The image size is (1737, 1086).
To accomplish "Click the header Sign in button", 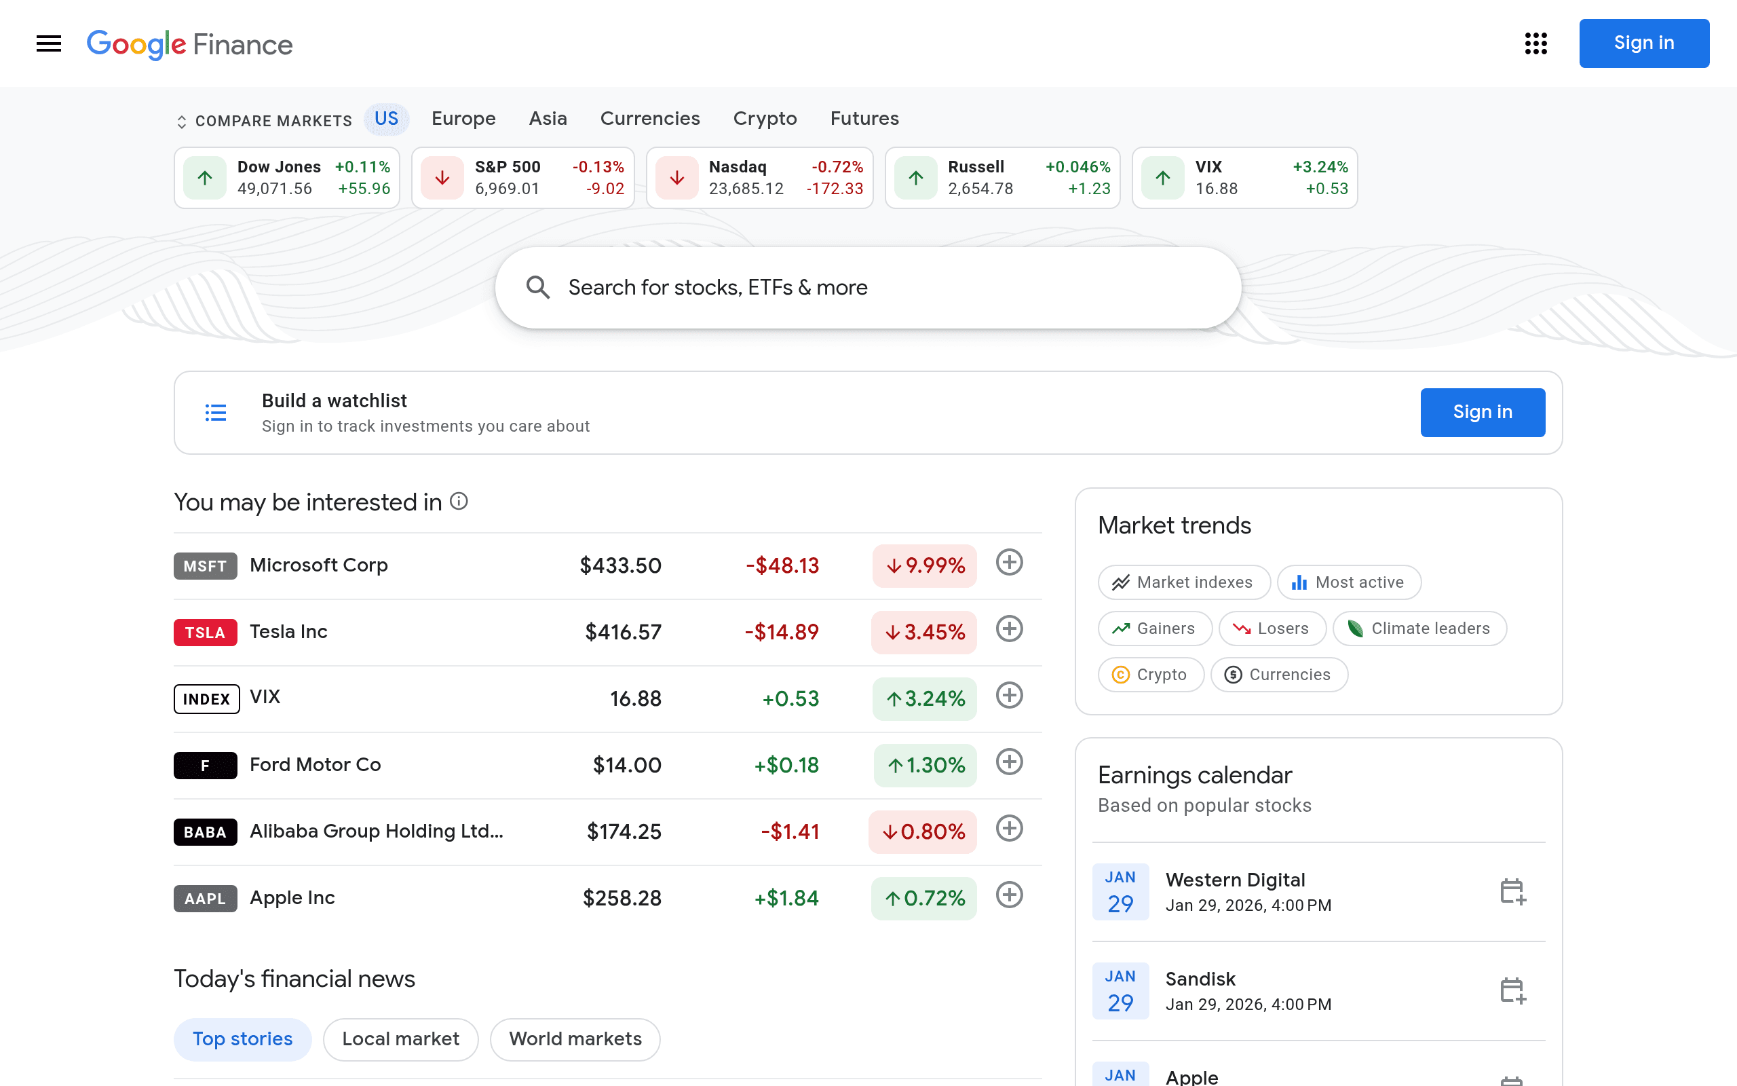I will pyautogui.click(x=1643, y=43).
